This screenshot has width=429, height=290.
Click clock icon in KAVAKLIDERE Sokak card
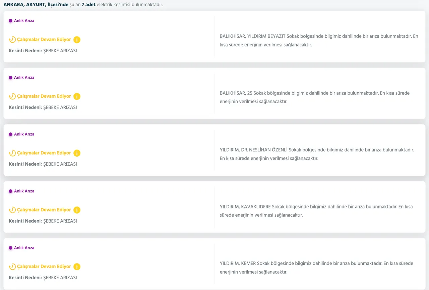coord(12,210)
